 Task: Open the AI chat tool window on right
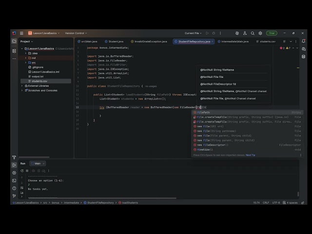click(303, 49)
